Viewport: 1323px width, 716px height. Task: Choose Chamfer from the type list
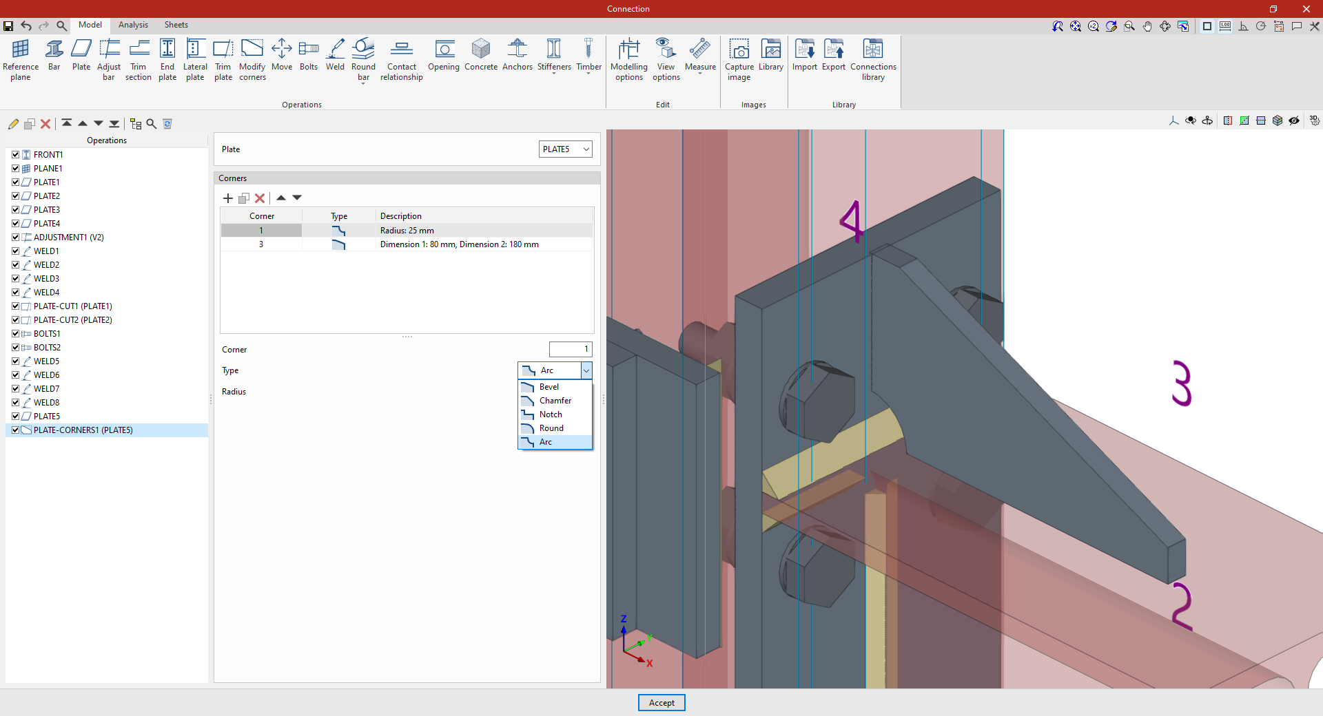tap(555, 401)
